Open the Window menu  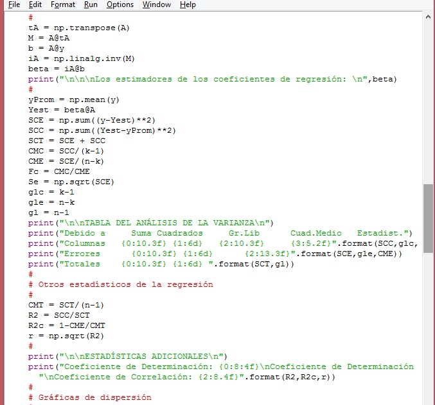[157, 4]
